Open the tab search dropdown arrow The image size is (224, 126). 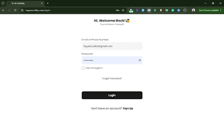point(3,3)
